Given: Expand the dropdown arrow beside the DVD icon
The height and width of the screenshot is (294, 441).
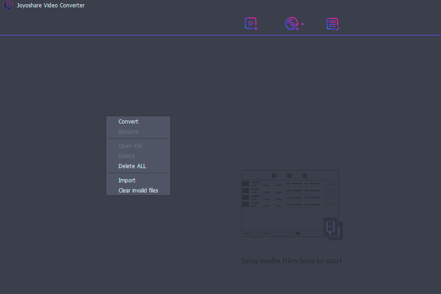Looking at the screenshot, I should coord(303,24).
